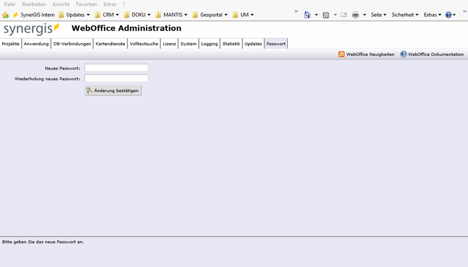This screenshot has width=468, height=267.
Task: Open the ? help menu
Action: pyautogui.click(x=124, y=4)
